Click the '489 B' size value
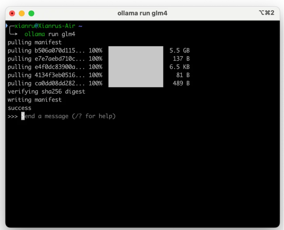284x230 pixels. coord(181,83)
